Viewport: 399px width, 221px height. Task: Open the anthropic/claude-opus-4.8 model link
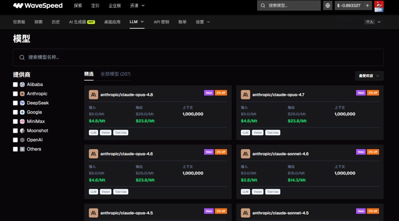coord(127,95)
